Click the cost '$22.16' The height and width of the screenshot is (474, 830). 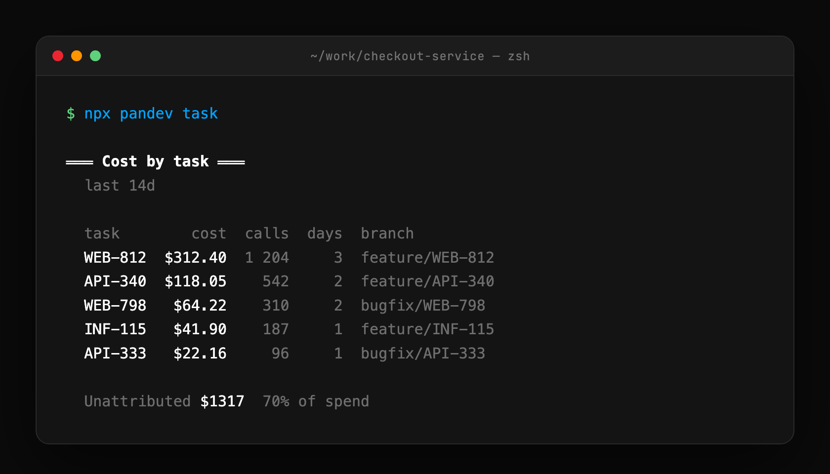click(x=200, y=354)
